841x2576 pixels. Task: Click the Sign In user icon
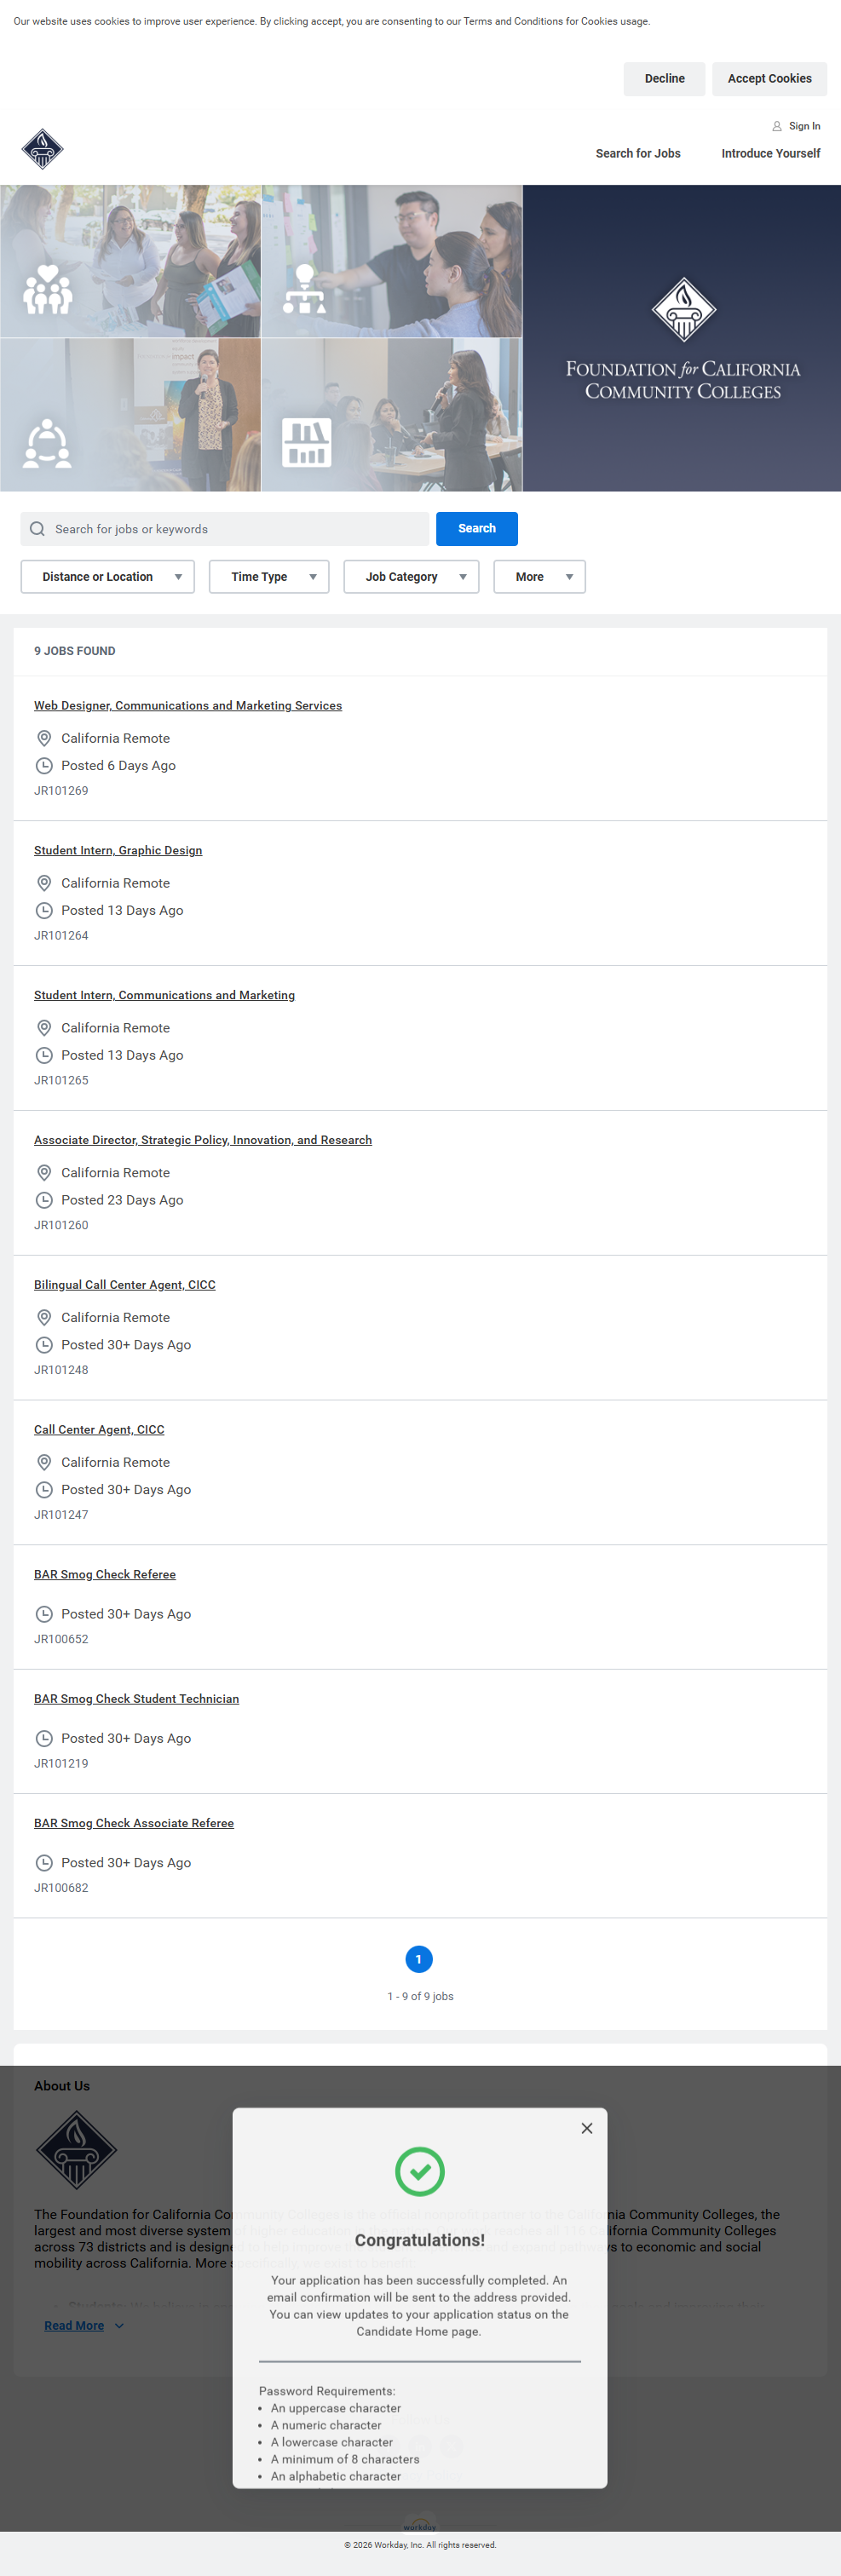point(776,127)
